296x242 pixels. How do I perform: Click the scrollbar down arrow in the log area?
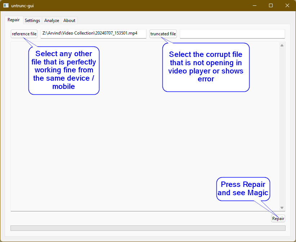coord(282,208)
